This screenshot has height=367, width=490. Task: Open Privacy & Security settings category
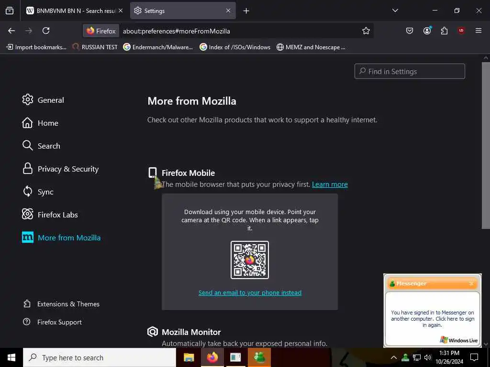click(x=60, y=169)
